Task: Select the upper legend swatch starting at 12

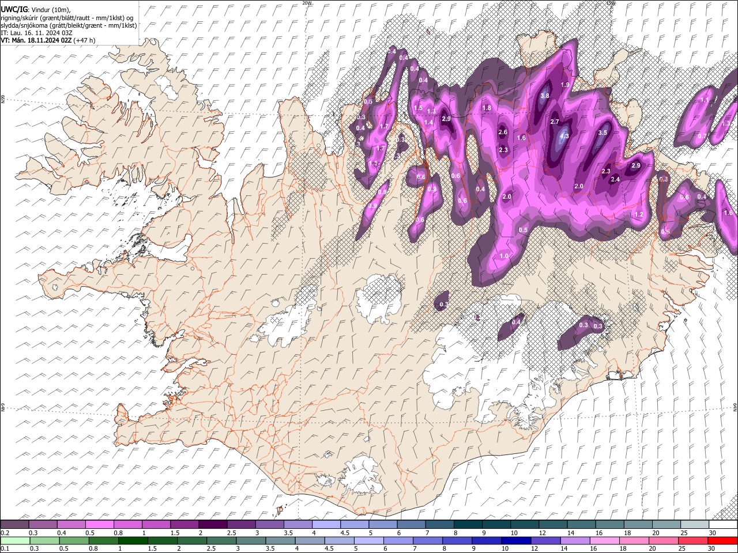Action: click(553, 525)
